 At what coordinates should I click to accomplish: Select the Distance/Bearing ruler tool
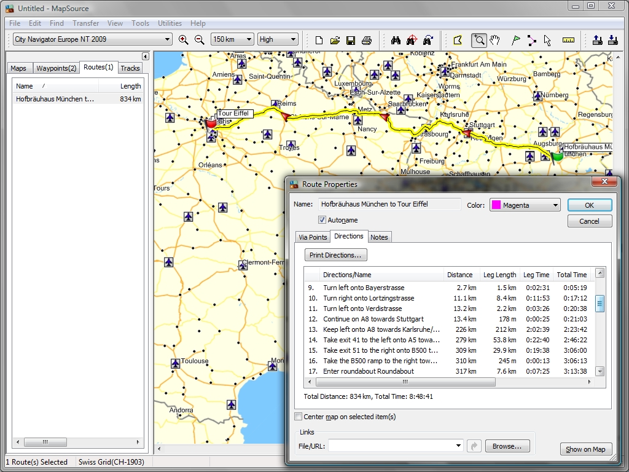click(x=568, y=40)
